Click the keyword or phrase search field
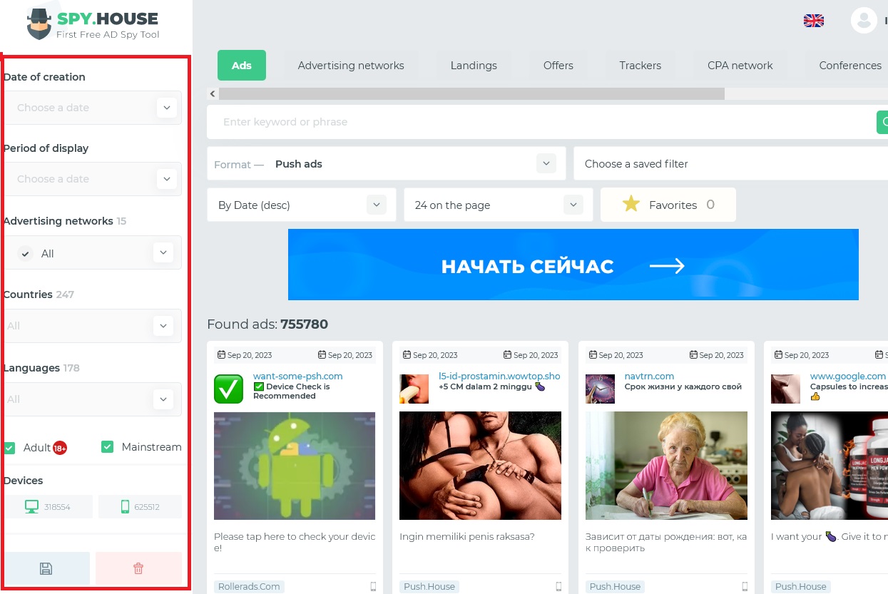 click(x=541, y=122)
